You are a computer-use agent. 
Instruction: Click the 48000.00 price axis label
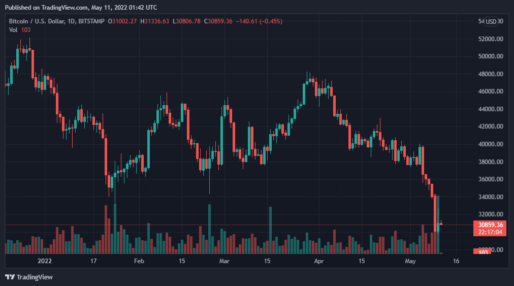pyautogui.click(x=491, y=74)
